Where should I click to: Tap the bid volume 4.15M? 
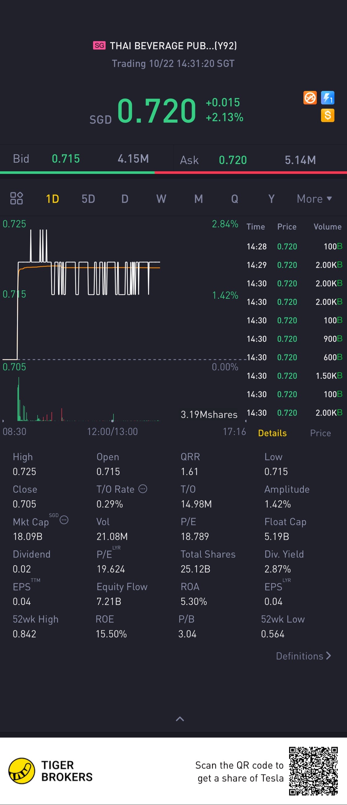(133, 159)
